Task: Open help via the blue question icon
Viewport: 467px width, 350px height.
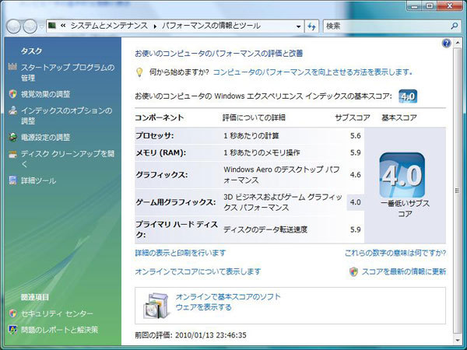Action: click(447, 44)
